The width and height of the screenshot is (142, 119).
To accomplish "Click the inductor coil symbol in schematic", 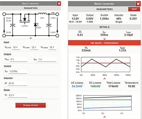I will pos(42,14).
